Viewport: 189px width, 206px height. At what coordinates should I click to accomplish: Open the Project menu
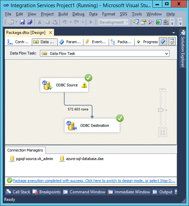pyautogui.click(x=47, y=14)
